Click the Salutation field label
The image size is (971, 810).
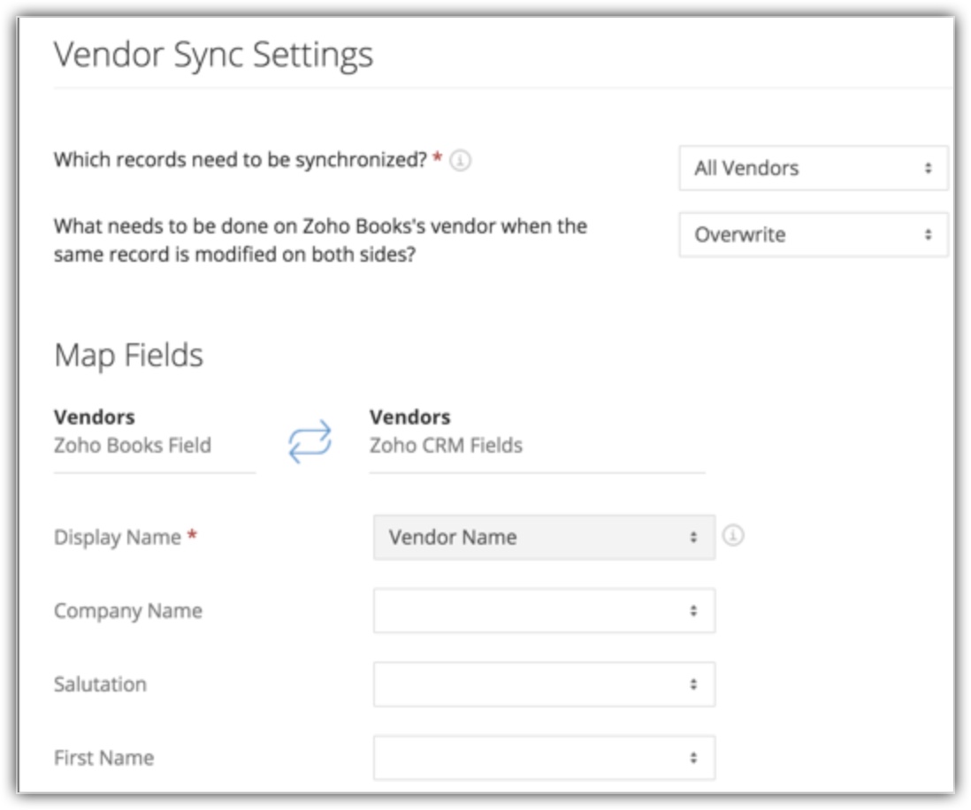(x=100, y=684)
